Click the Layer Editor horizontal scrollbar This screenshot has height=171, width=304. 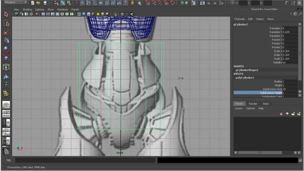click(260, 153)
